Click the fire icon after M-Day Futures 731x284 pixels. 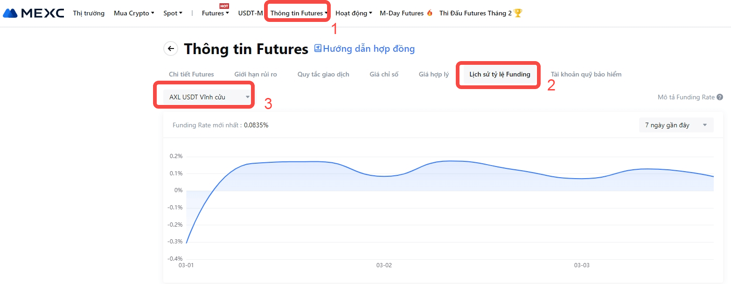[430, 13]
